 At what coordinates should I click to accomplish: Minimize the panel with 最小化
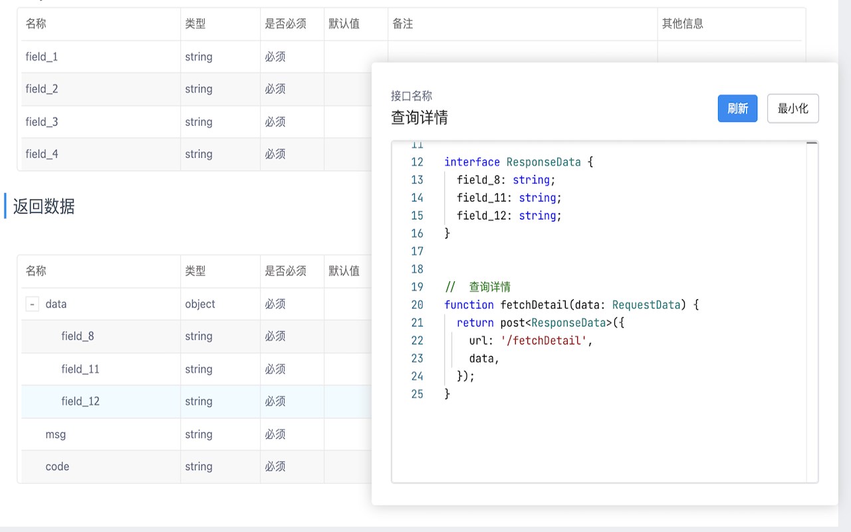(792, 108)
